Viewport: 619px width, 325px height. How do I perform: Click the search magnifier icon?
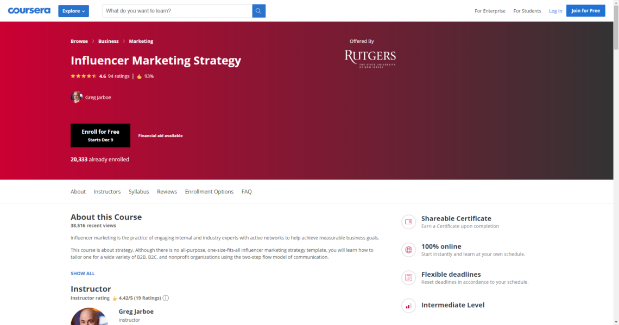coord(258,10)
